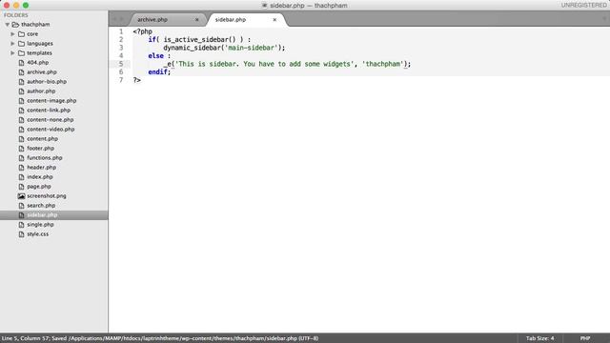Viewport: 610px width, 343px height.
Task: Click the content.php file icon
Action: coord(21,139)
